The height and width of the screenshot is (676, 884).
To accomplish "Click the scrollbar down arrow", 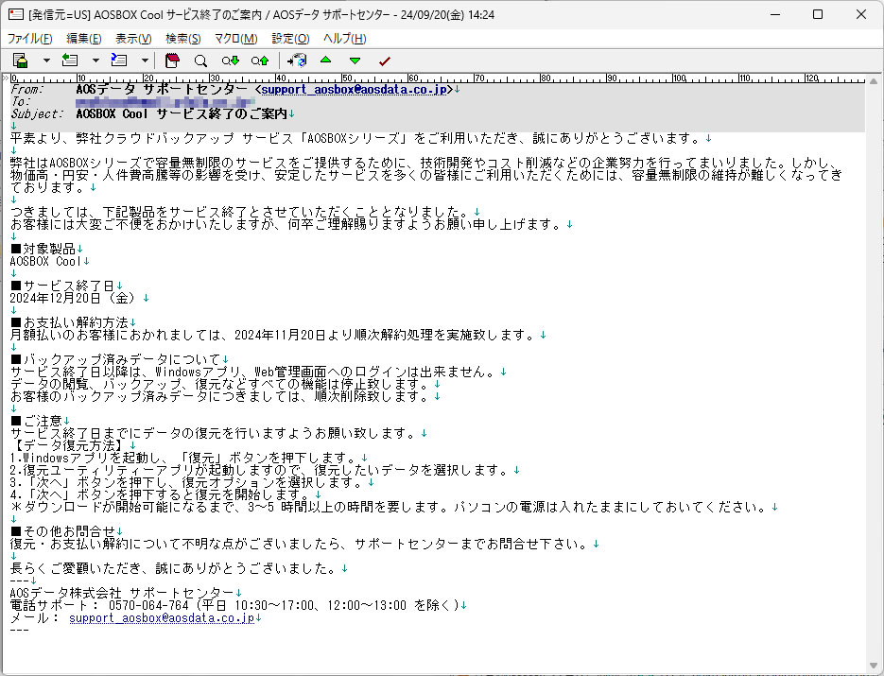I will point(874,666).
